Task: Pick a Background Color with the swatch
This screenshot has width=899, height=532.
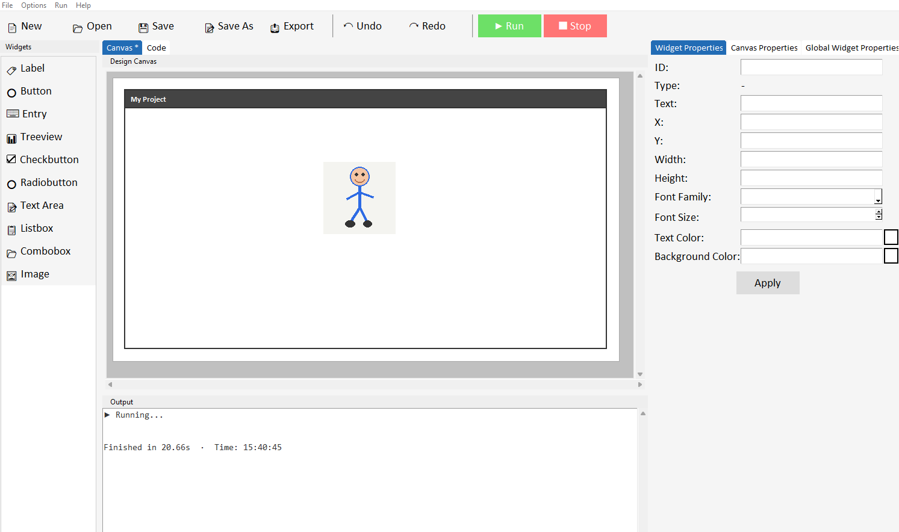Action: (891, 255)
